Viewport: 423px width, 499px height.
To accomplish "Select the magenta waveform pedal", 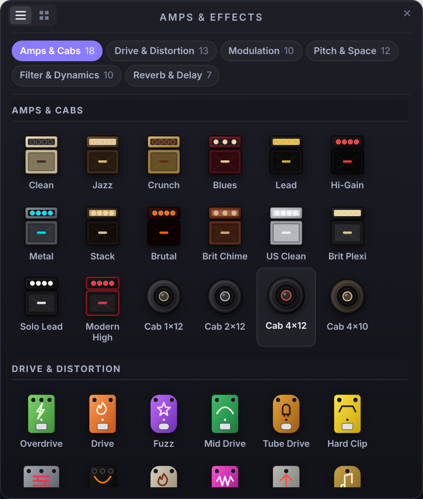I will click(225, 476).
